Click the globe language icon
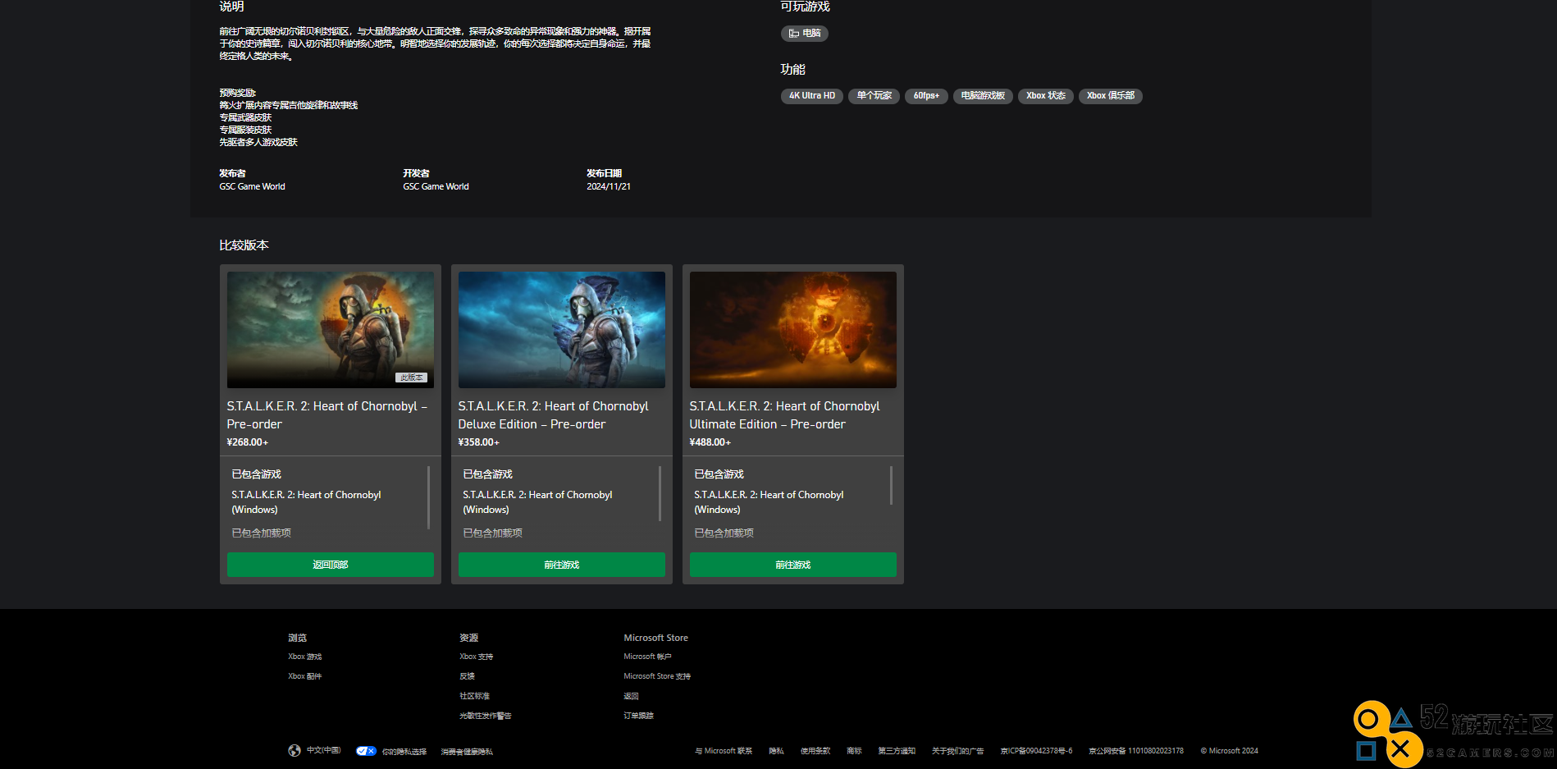Screen dimensions: 1557x769 point(295,751)
